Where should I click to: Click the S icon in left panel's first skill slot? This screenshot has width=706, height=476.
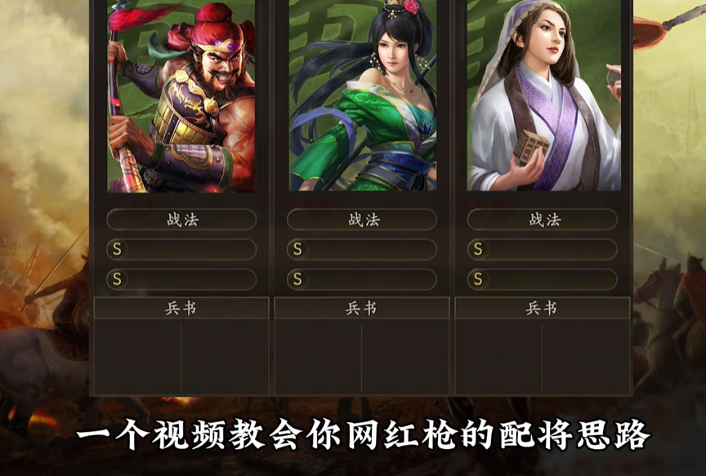pos(117,249)
